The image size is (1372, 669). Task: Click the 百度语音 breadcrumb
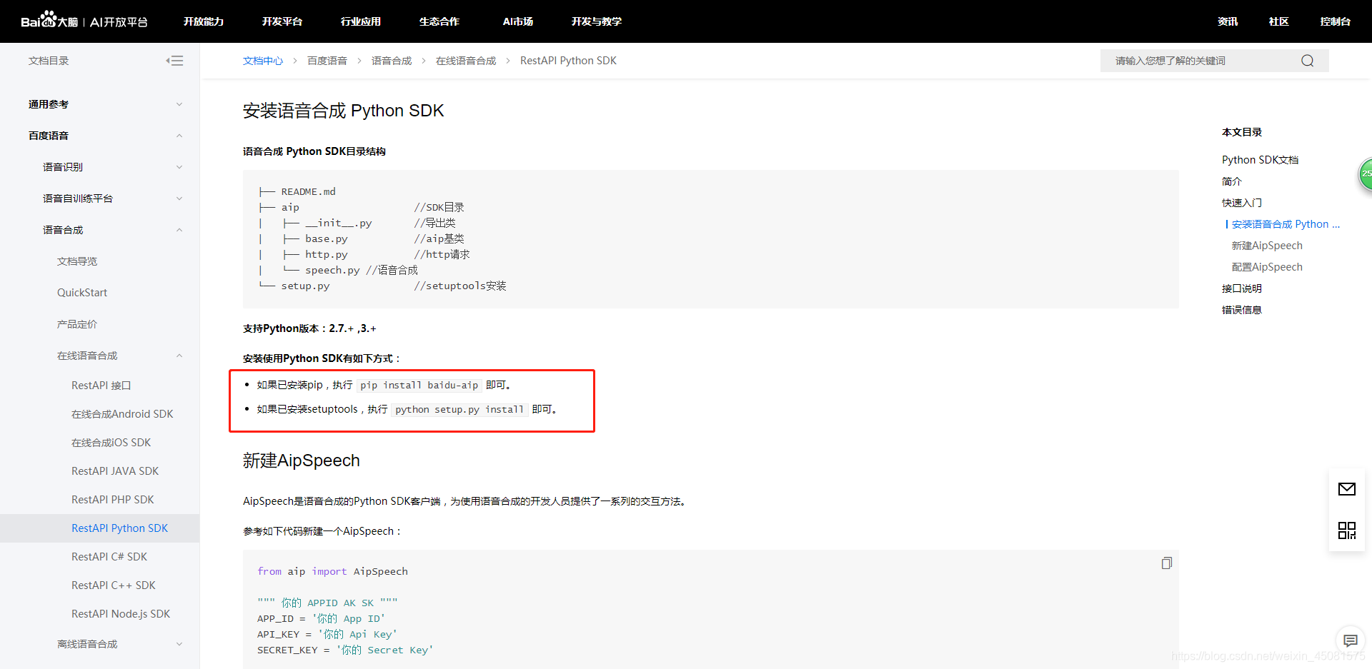(327, 61)
